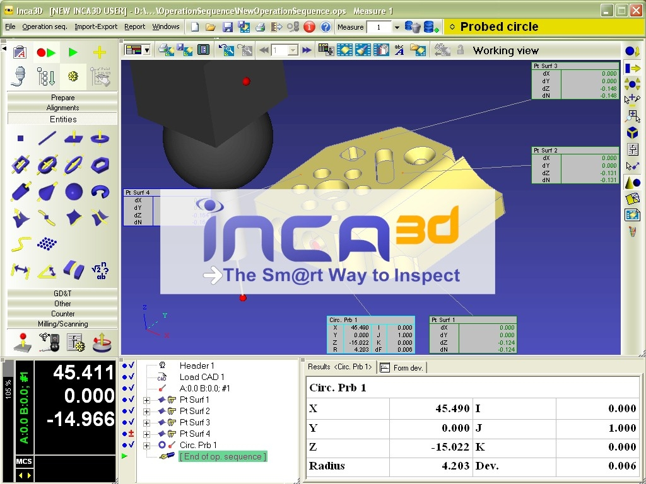Select the Cone entity icon

(x=47, y=192)
